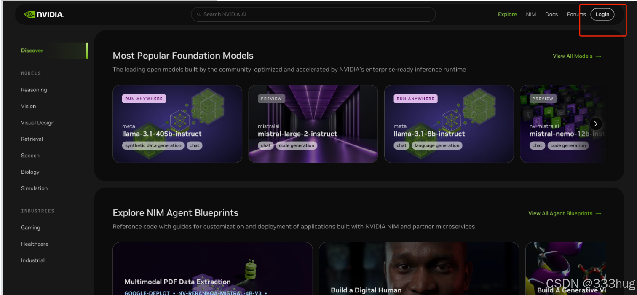The image size is (637, 295).
Task: Open the Gaming industry page
Action: 31,228
